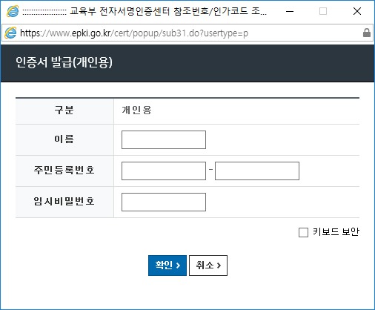Select the second 주민등록번호 input box
Image resolution: width=375 pixels, height=310 pixels.
pos(257,171)
